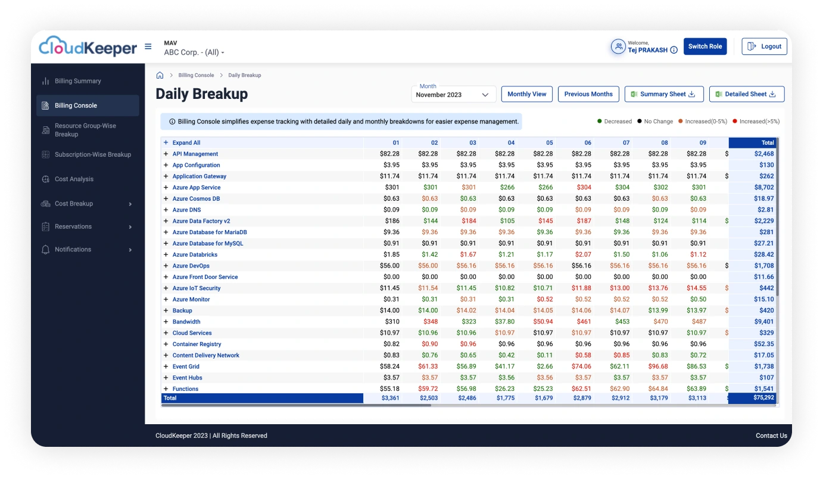Click the info icon next to Tej PRAKASH
Screen dimensions: 823x479
pyautogui.click(x=674, y=51)
